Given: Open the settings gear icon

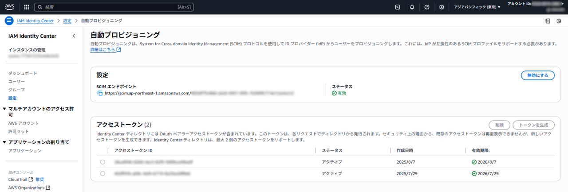Looking at the screenshot, I should 442,7.
